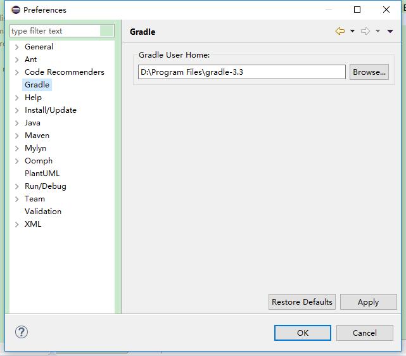Expand the Java preferences node
Screen dimensions: 406x356
pyautogui.click(x=16, y=123)
